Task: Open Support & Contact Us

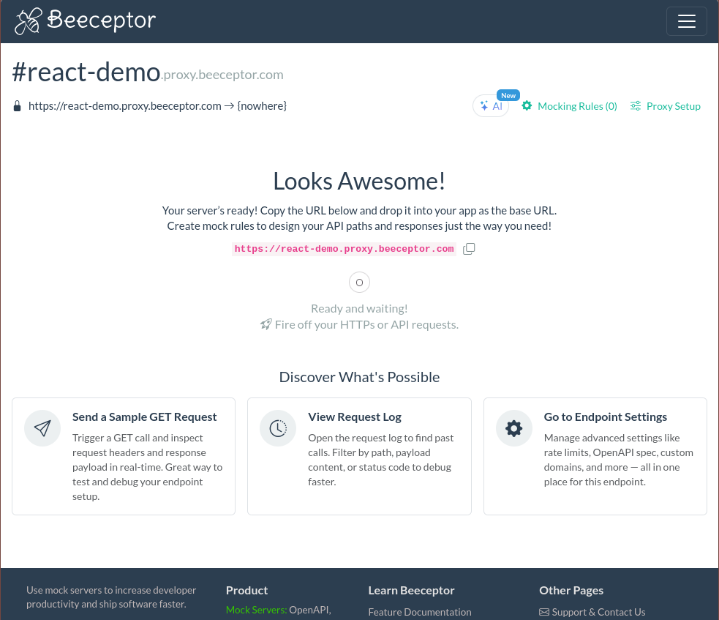Action: [598, 612]
